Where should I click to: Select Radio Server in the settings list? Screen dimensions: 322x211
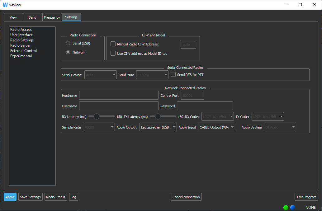[x=20, y=45]
